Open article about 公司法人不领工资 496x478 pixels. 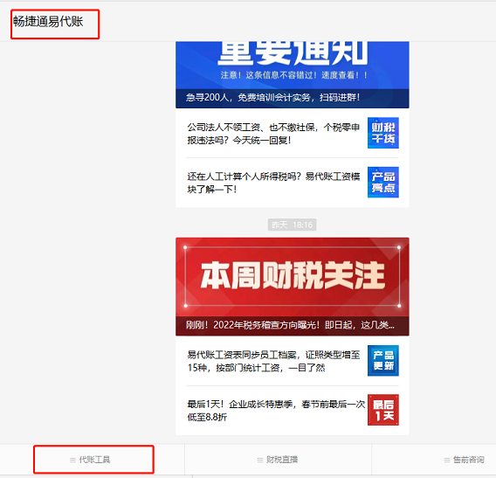coord(273,134)
